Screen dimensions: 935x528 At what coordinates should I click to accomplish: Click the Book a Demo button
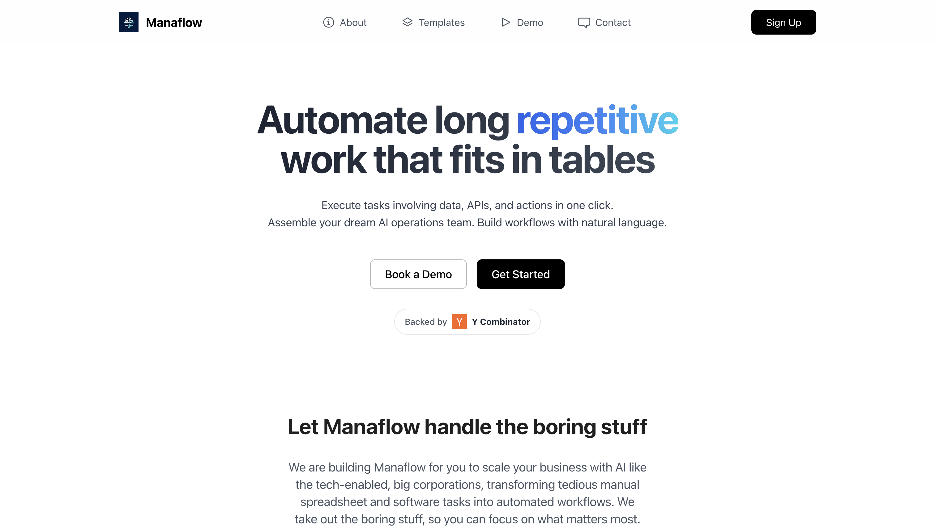pos(418,274)
